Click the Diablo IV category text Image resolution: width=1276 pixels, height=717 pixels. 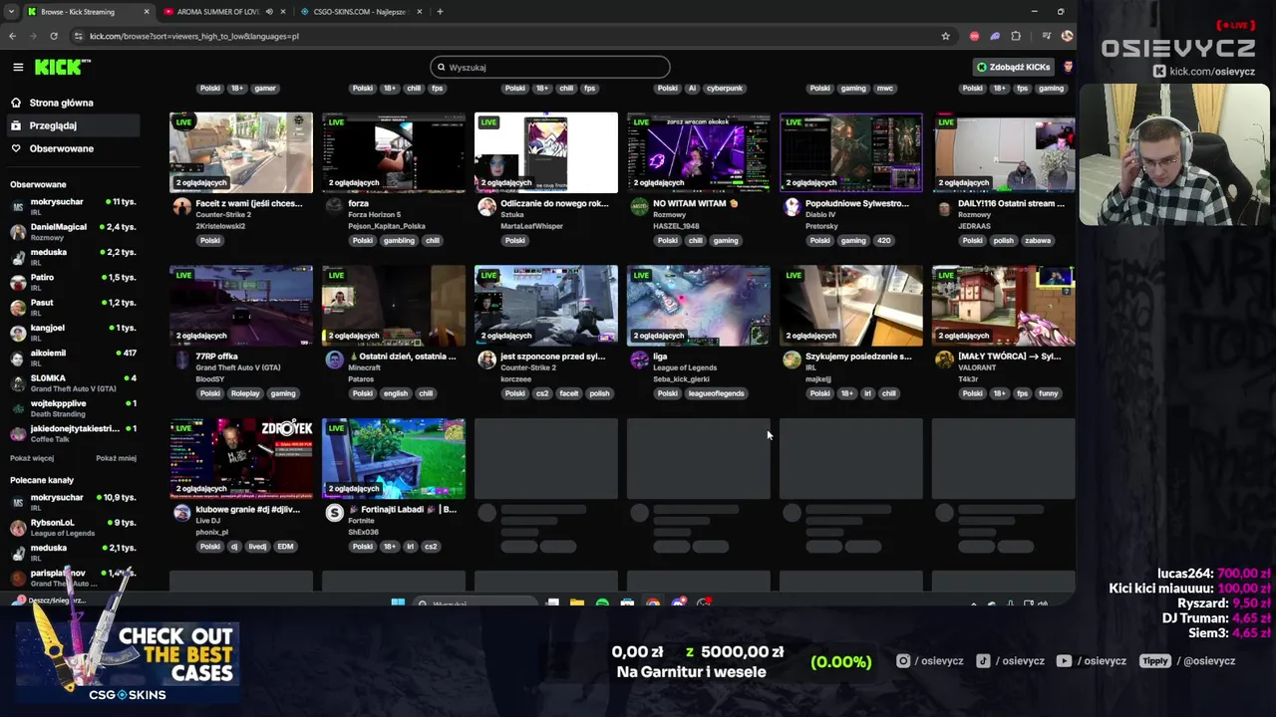[821, 214]
